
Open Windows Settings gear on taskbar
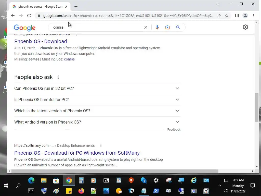pos(156,180)
